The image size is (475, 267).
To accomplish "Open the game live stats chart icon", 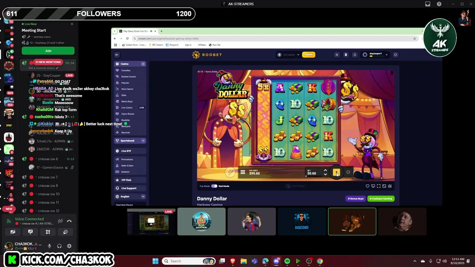I will point(390,186).
